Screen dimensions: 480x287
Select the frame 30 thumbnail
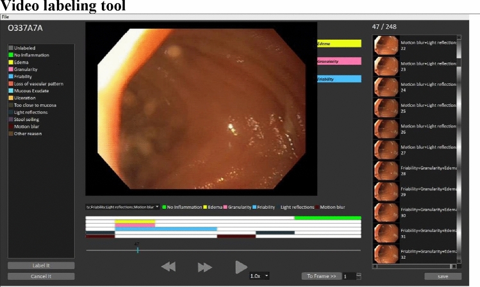(x=386, y=212)
